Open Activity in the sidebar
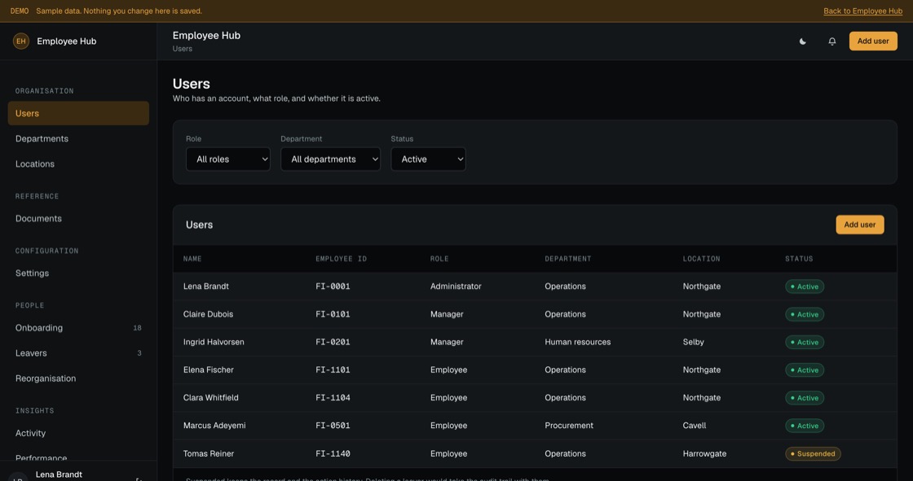The width and height of the screenshot is (913, 481). point(78,433)
